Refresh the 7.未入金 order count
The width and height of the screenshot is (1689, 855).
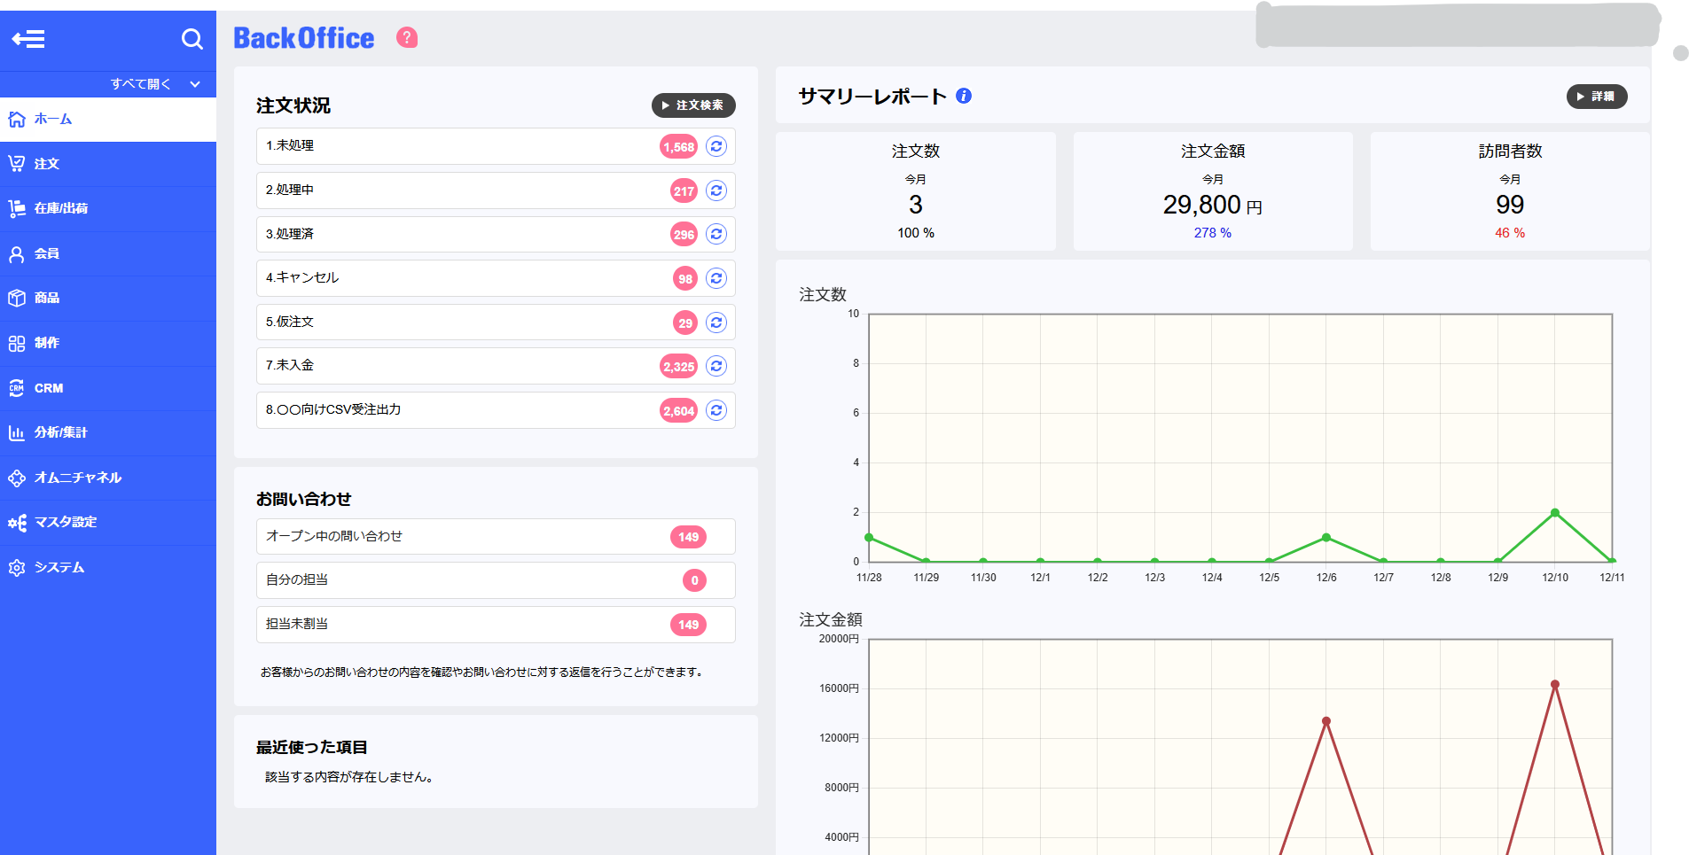point(716,366)
